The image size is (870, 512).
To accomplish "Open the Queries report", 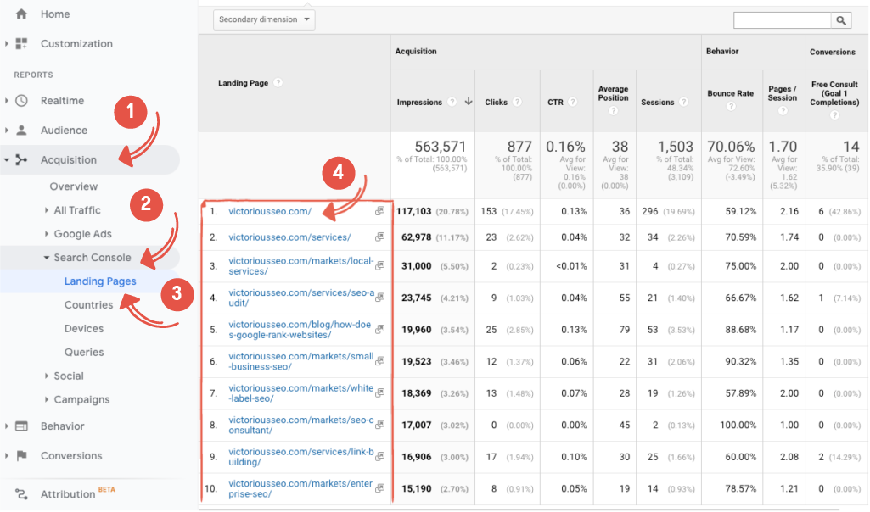I will point(84,353).
